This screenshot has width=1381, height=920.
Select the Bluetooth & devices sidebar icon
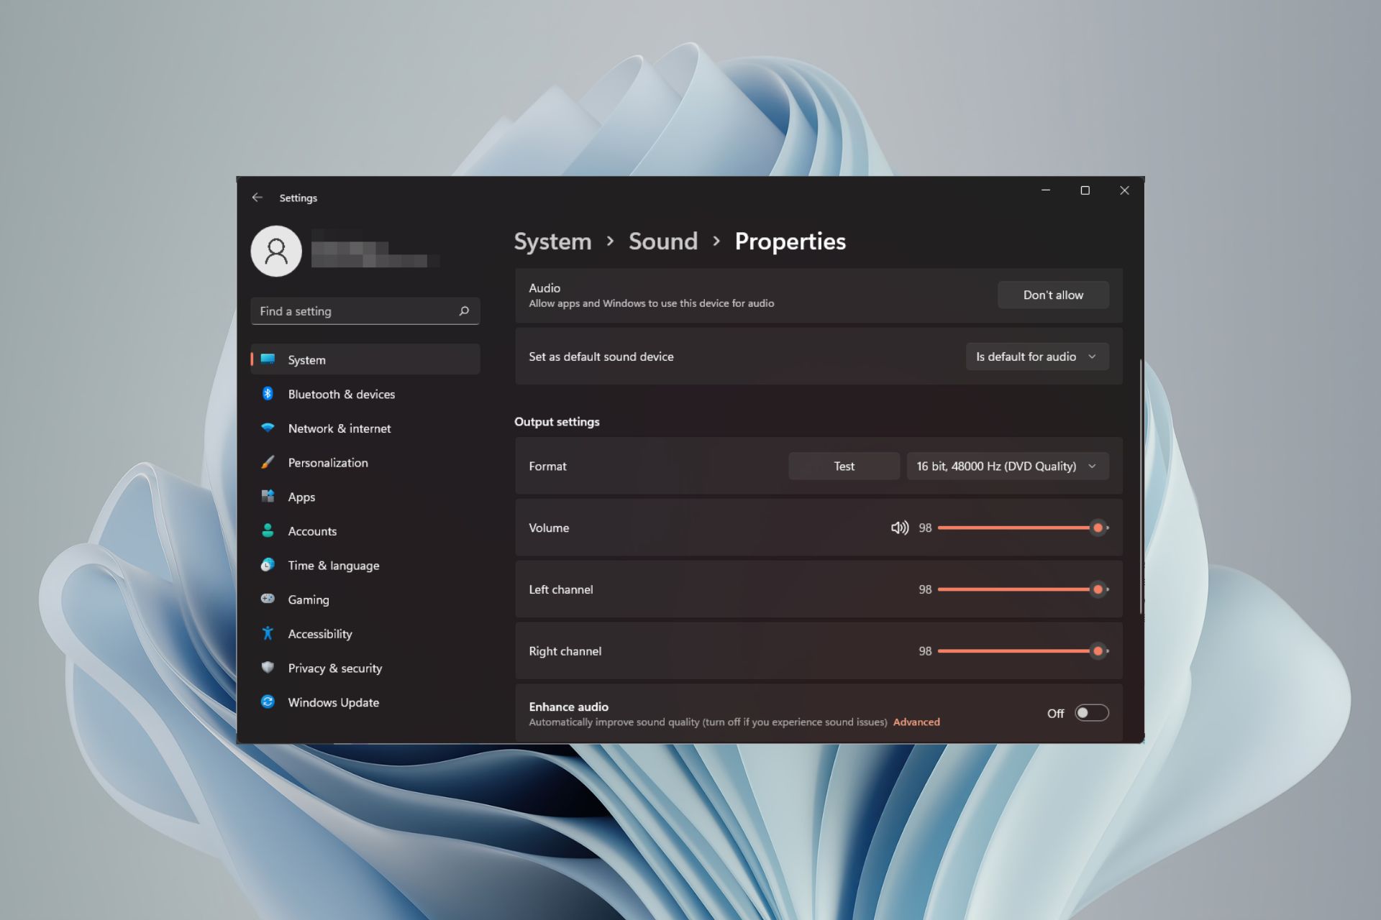[268, 394]
